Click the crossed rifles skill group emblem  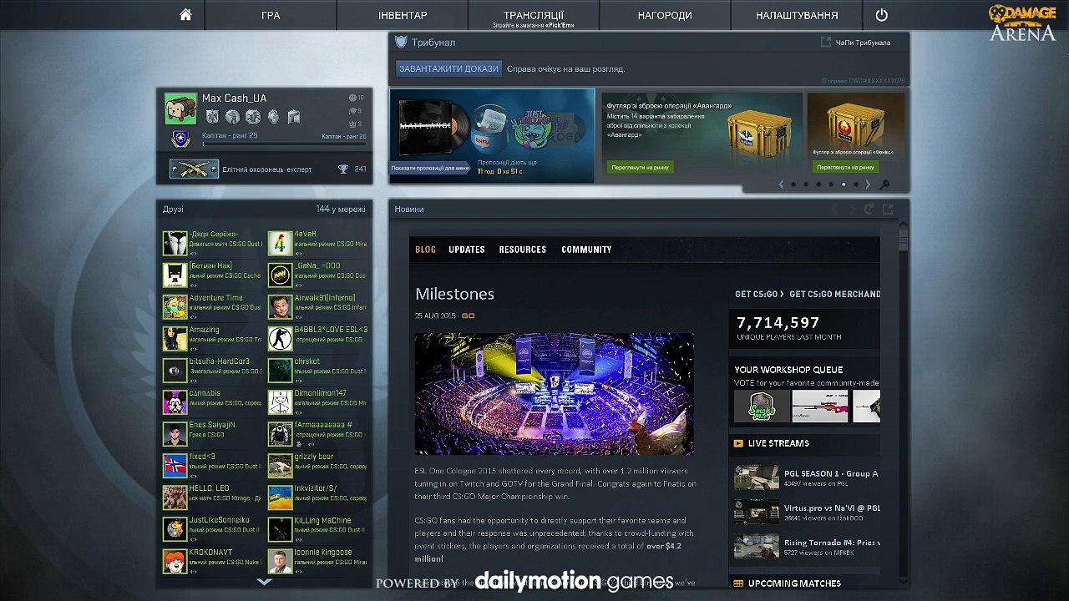click(x=194, y=169)
